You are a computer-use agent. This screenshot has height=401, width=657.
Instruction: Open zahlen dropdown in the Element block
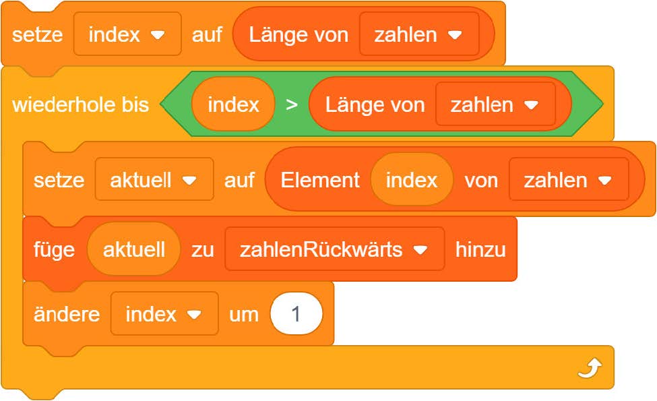(605, 181)
